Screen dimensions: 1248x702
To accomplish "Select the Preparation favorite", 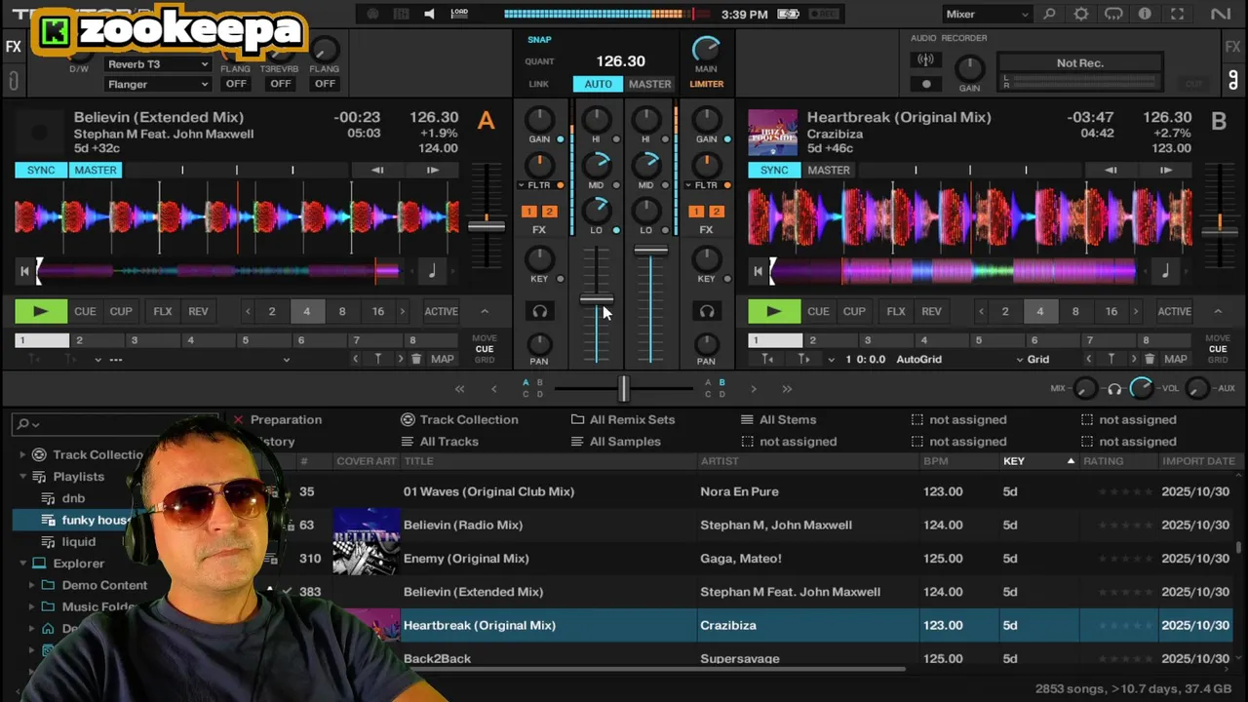I will (x=286, y=419).
